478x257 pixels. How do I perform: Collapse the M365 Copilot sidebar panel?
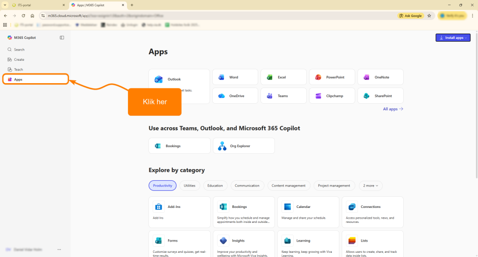62,37
